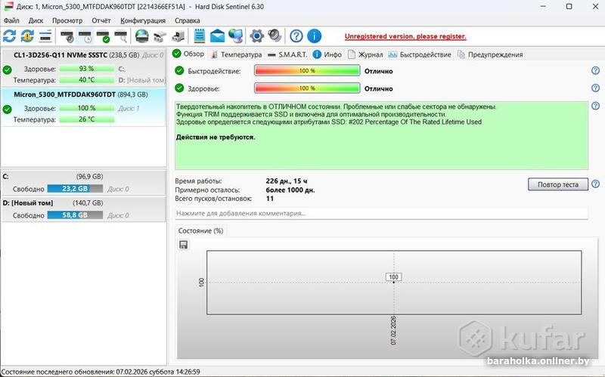Image resolution: width=605 pixels, height=377 pixels.
Task: Open the Предупреждения tab
Action: coord(490,54)
